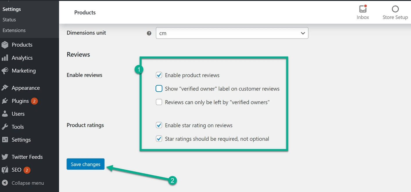Click the Products box icon in sidebar
This screenshot has height=192, width=411.
(x=5, y=45)
